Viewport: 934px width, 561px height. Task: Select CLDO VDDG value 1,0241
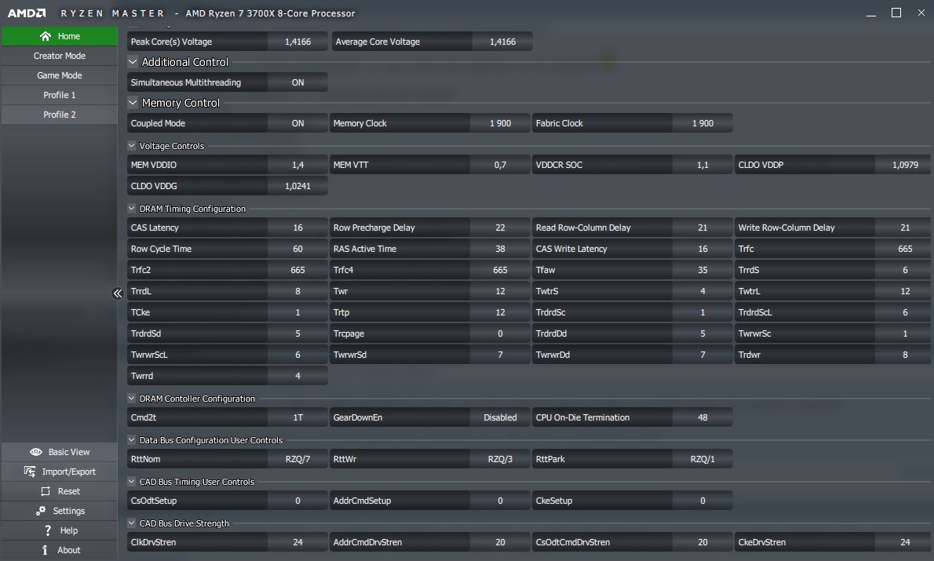(297, 187)
